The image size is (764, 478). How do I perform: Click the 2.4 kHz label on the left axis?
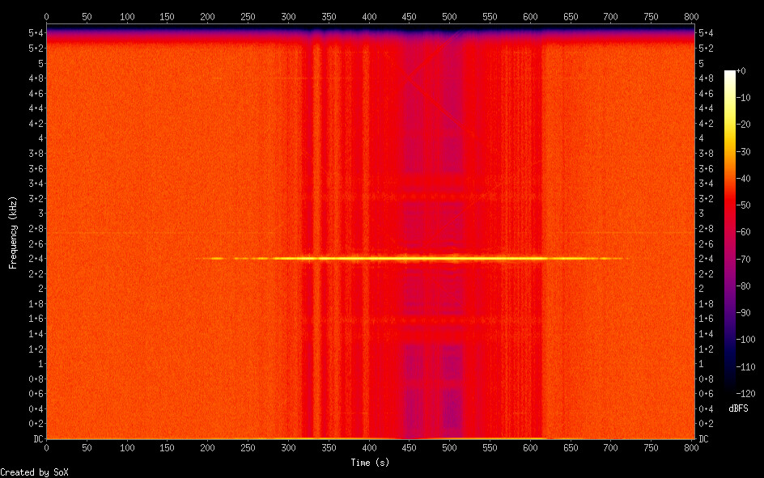pos(35,259)
